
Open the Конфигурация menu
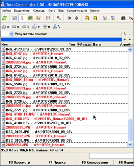(x=77, y=11)
